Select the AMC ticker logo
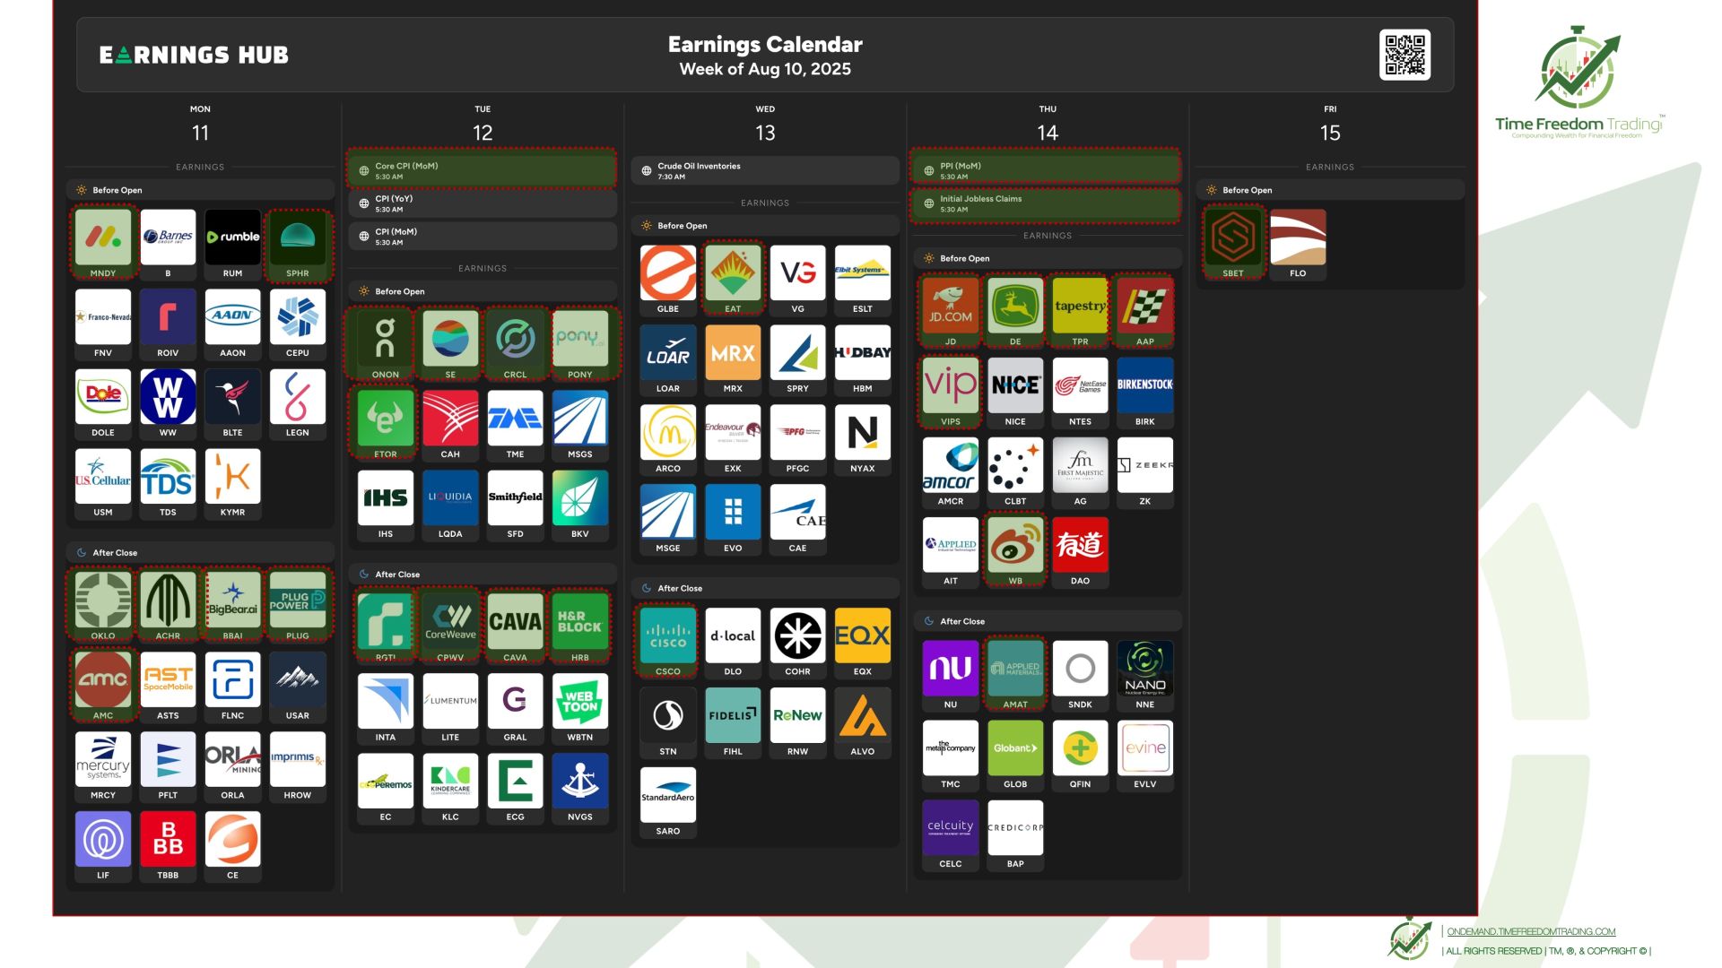The width and height of the screenshot is (1722, 968). click(103, 680)
